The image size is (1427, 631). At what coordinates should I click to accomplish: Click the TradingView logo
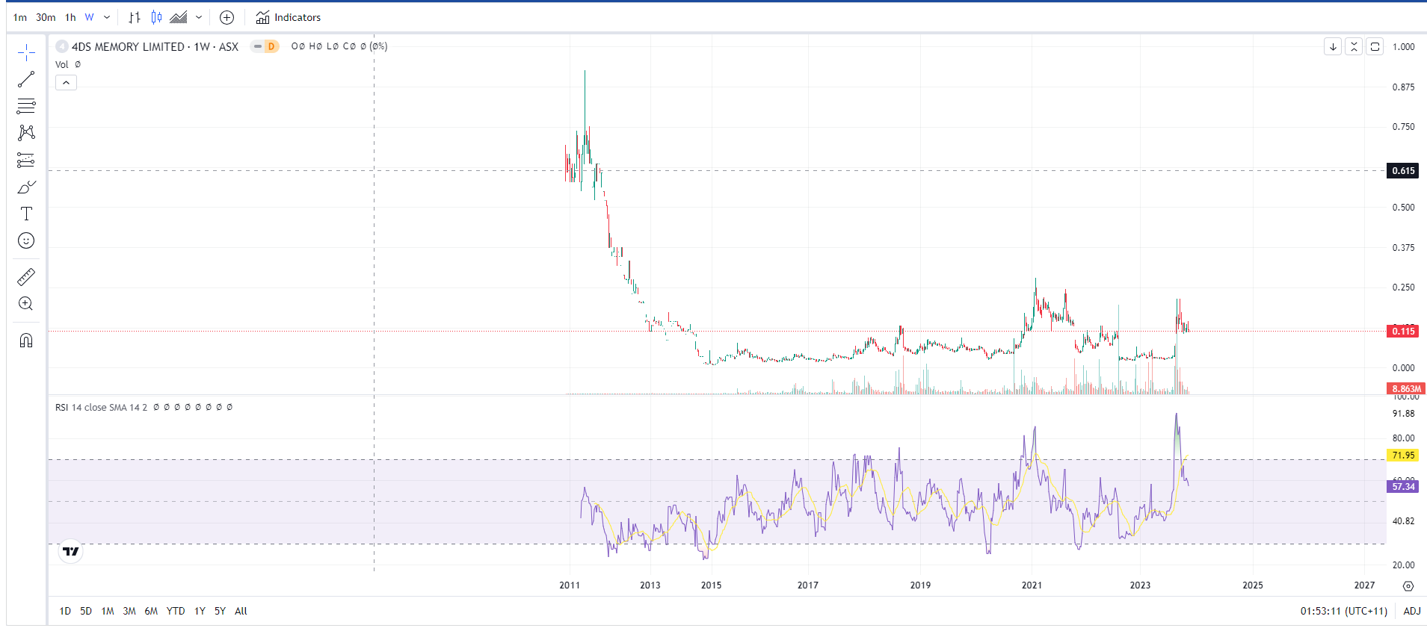point(70,551)
